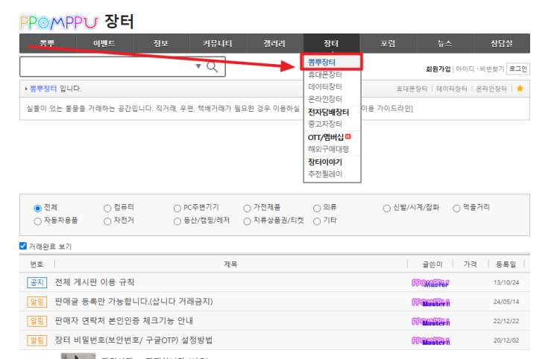Choose 뽐뿌장터 in the dropdown menu
This screenshot has height=359, width=554.
pyautogui.click(x=322, y=62)
